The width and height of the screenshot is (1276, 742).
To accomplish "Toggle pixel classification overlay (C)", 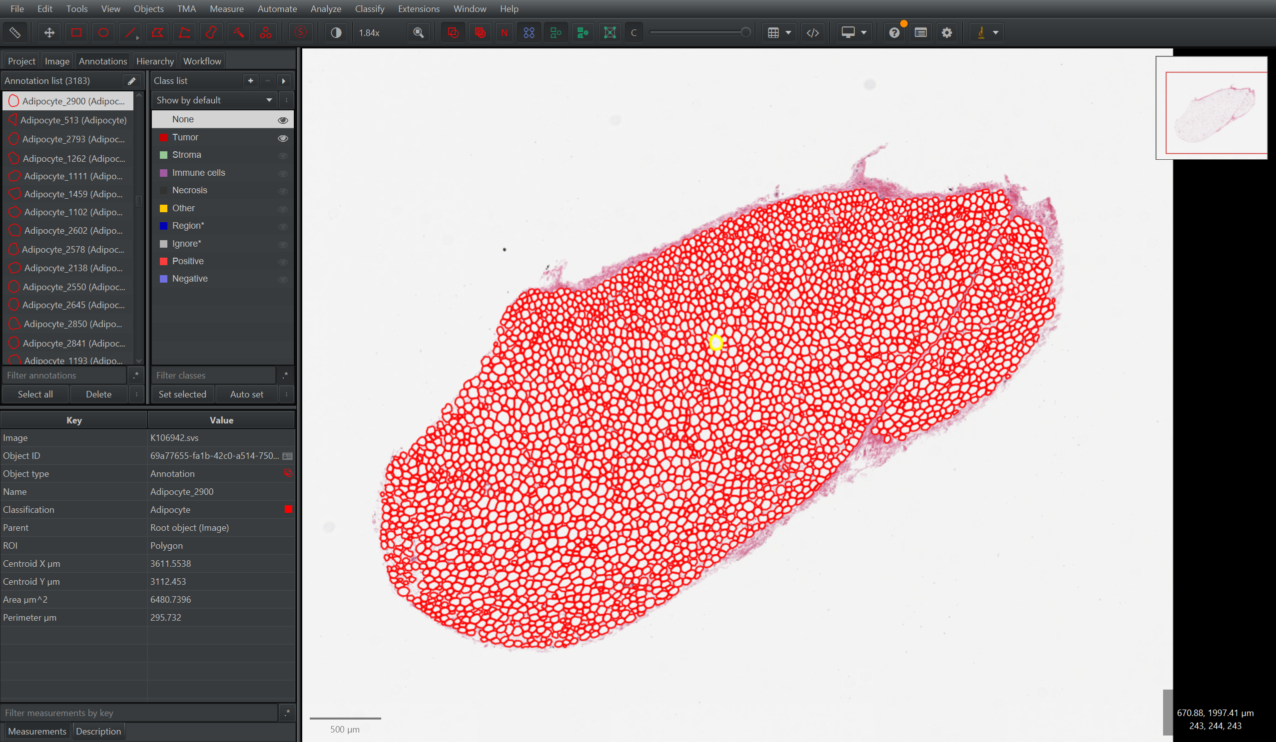I will click(634, 33).
